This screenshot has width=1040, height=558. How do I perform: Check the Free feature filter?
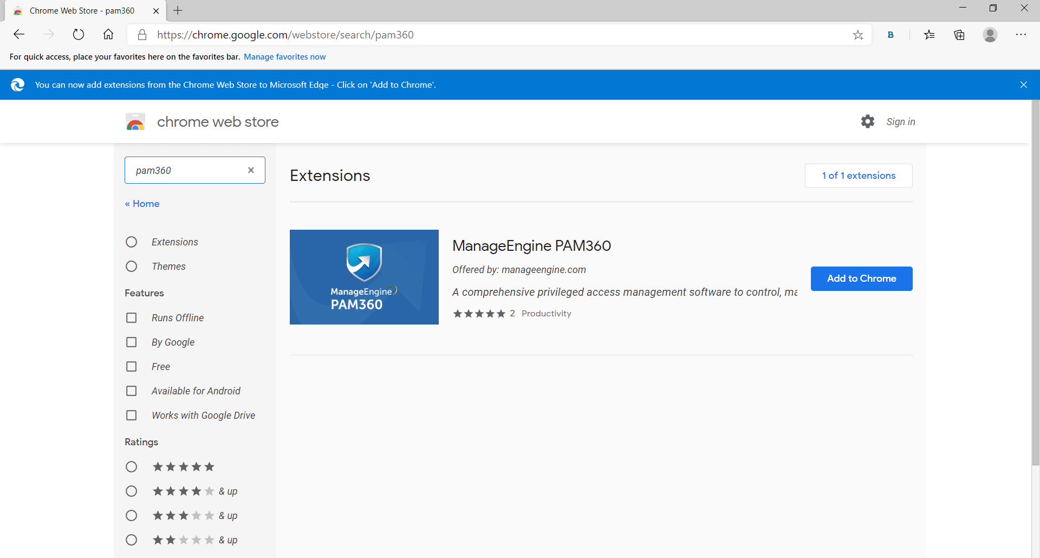pos(132,367)
